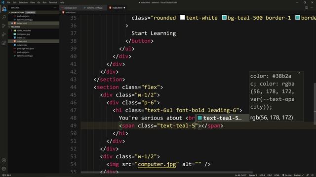Open the Accounts icon in activity bar
This screenshot has width=316, height=177.
pos(4,160)
